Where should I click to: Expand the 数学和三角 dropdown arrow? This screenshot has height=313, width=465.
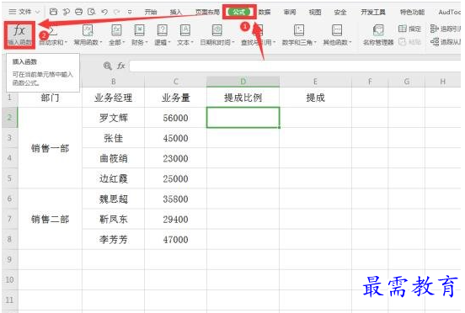coord(315,43)
